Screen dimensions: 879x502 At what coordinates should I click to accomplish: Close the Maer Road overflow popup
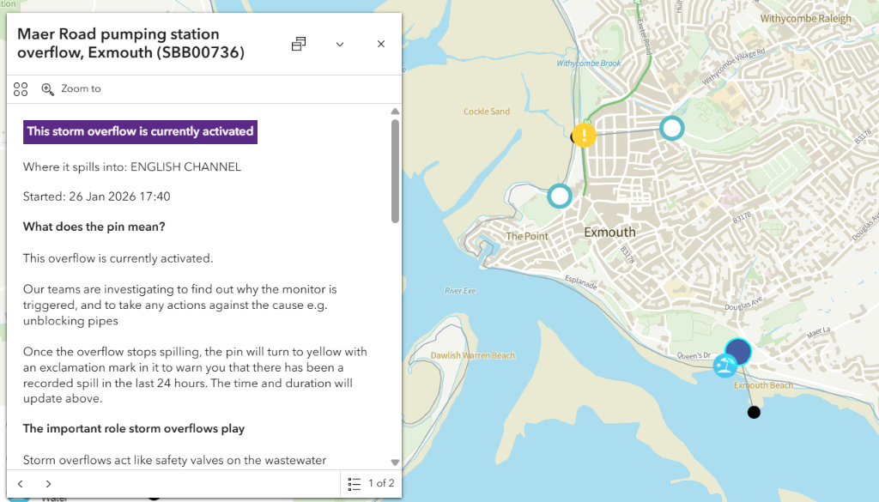pyautogui.click(x=381, y=45)
